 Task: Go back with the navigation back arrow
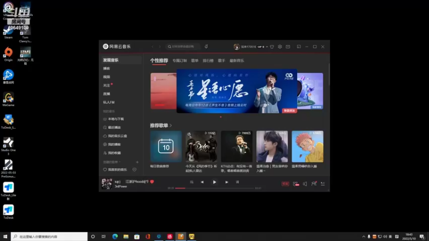point(153,47)
